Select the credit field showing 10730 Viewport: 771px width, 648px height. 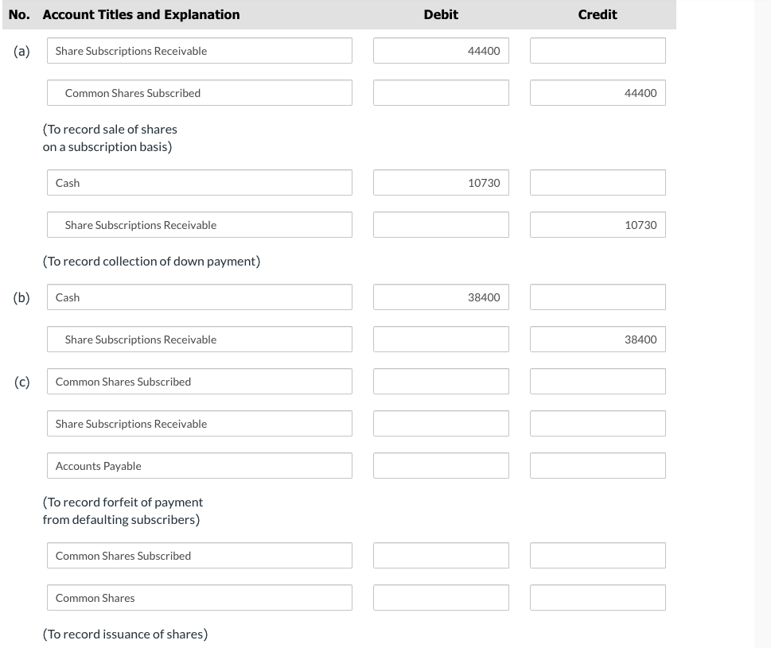pos(598,225)
